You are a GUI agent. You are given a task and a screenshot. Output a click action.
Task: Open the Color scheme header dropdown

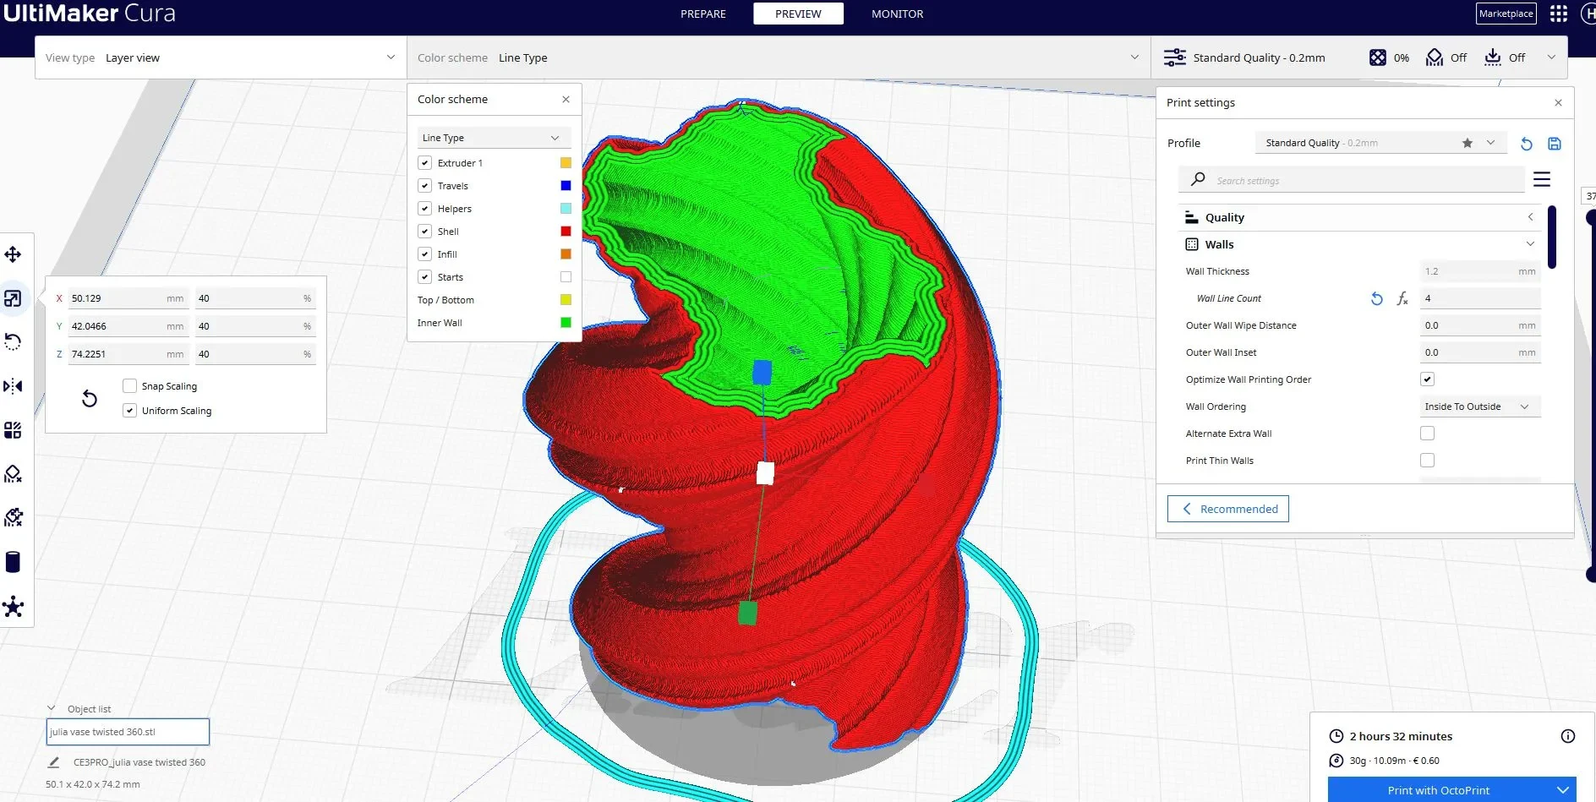tap(779, 57)
